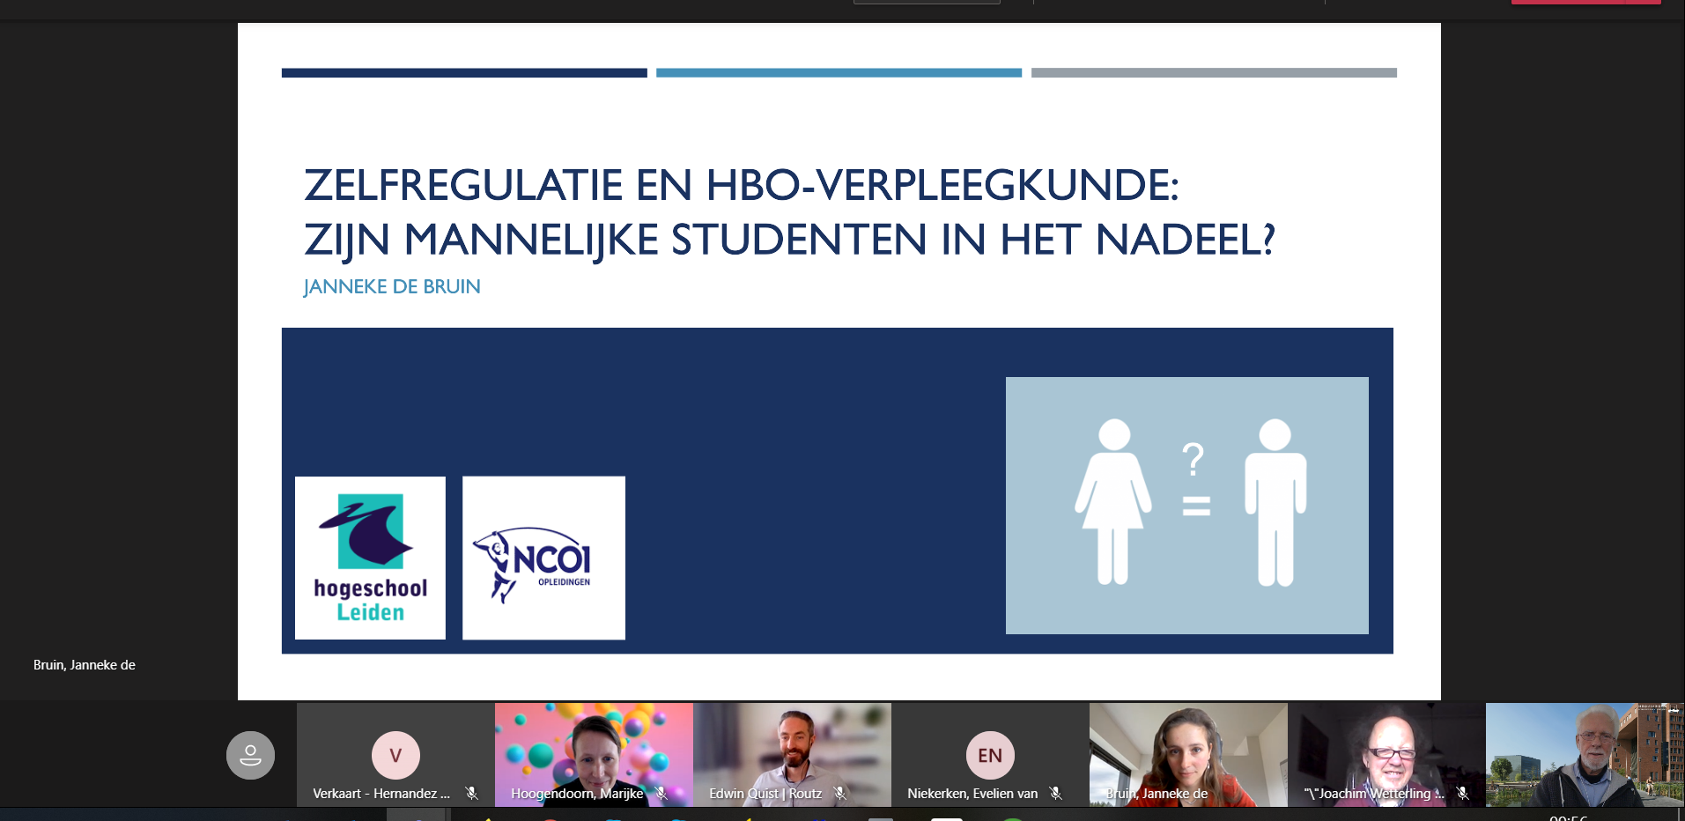Select the round 'EN' avatar of Niekerken
The width and height of the screenshot is (1685, 821).
tap(990, 755)
